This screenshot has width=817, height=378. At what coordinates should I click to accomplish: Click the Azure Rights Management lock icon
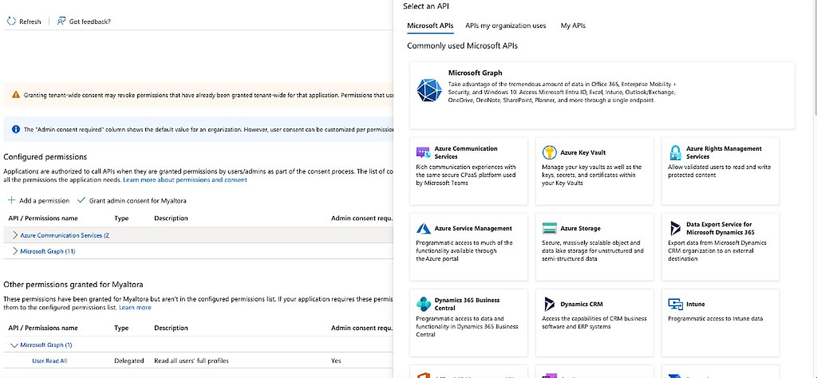(x=675, y=152)
